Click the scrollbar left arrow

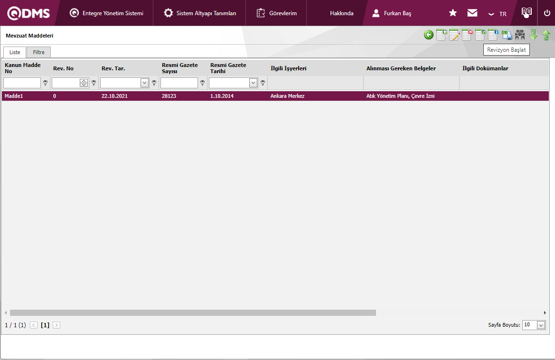[x=6, y=313]
